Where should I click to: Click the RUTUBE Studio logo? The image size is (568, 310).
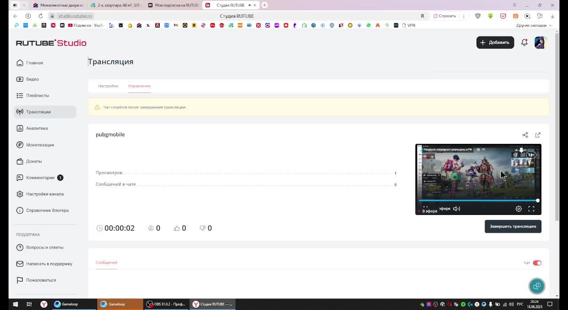pyautogui.click(x=51, y=43)
